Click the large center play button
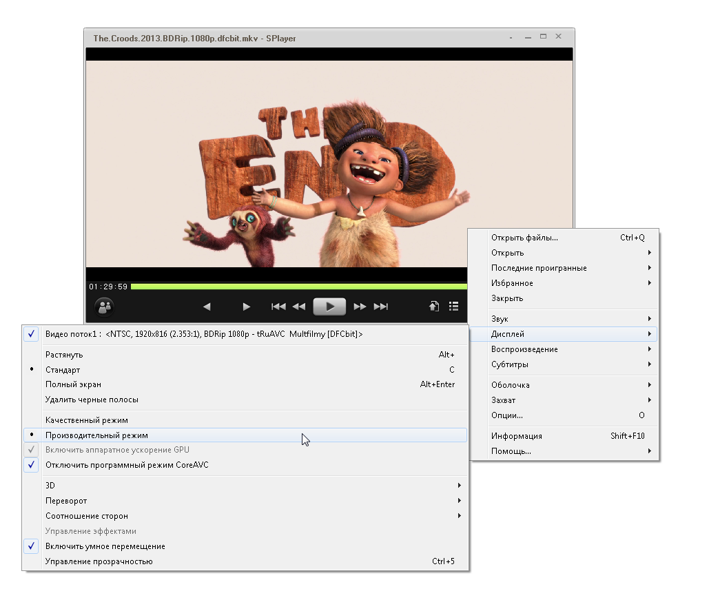Image resolution: width=709 pixels, height=611 pixels. (x=329, y=307)
